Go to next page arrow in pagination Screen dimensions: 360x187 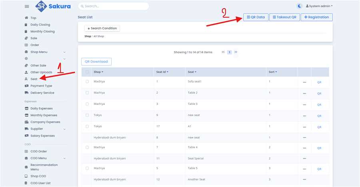click(236, 52)
